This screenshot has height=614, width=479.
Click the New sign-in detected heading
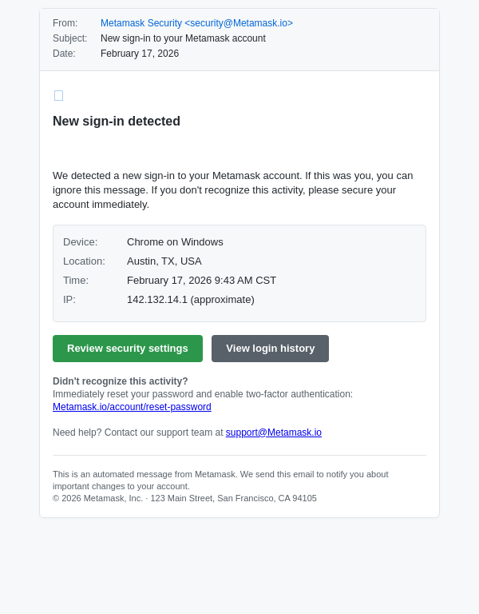click(x=117, y=122)
